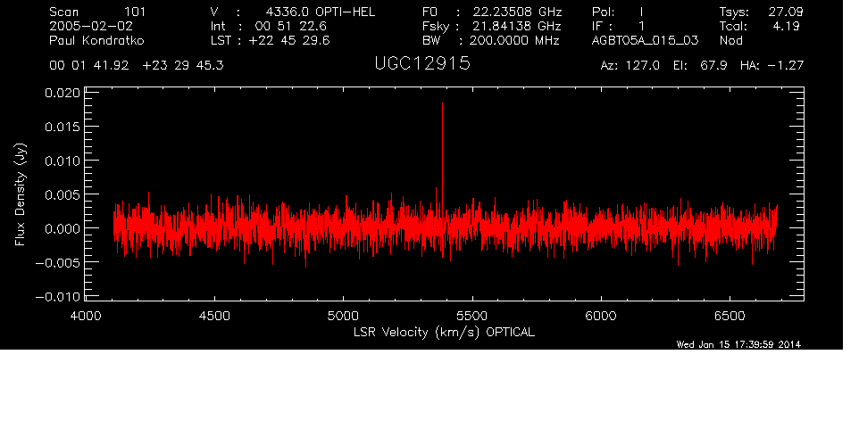The width and height of the screenshot is (859, 437).
Task: Click the 'Flux Density (Jy)' axis label
Action: [x=19, y=194]
